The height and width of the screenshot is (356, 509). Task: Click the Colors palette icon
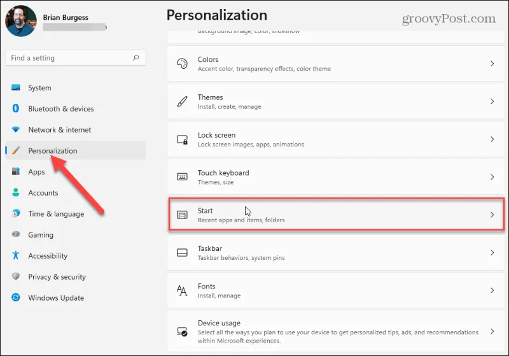(182, 63)
